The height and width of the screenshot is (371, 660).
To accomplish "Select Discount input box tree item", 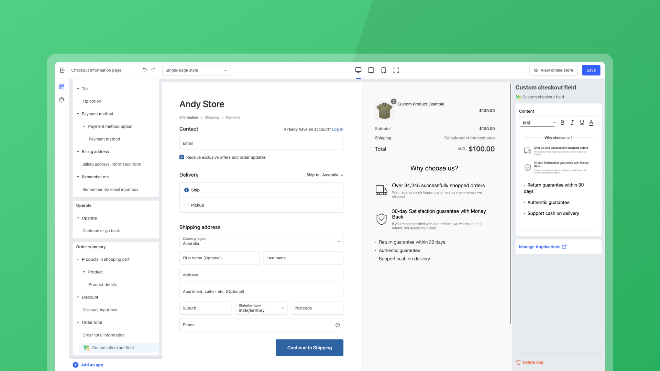I will click(100, 310).
